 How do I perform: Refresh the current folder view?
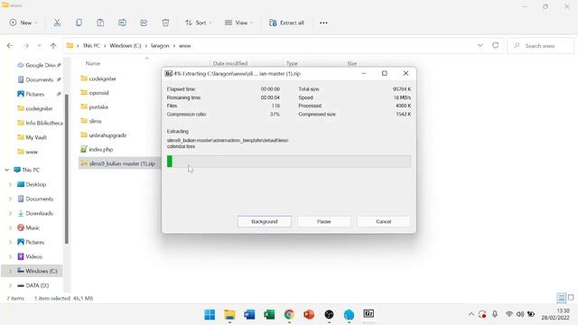pyautogui.click(x=496, y=45)
